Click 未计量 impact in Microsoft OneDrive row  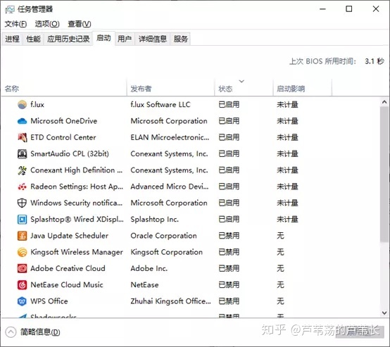click(287, 121)
